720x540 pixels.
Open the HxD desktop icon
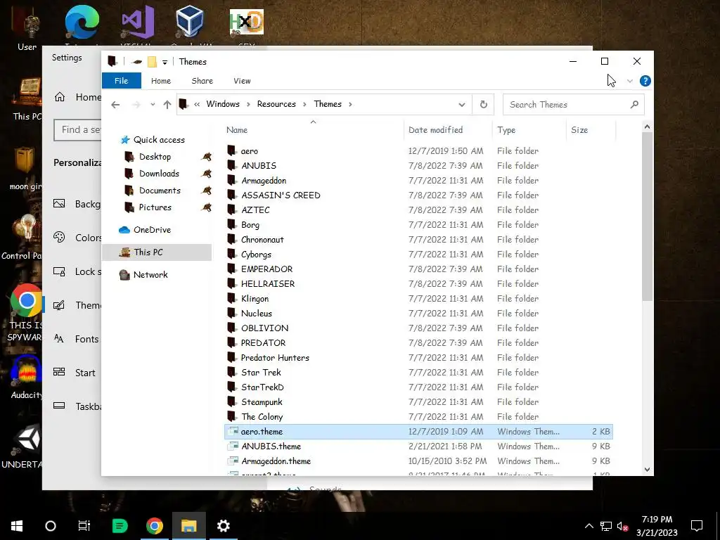pos(247,22)
